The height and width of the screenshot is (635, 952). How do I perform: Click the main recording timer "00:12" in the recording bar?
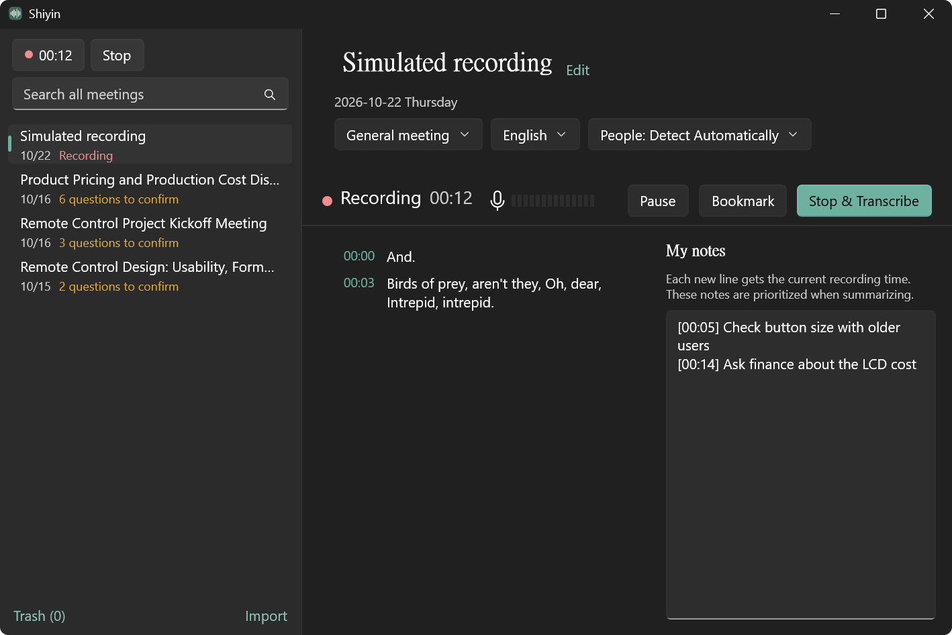(451, 198)
